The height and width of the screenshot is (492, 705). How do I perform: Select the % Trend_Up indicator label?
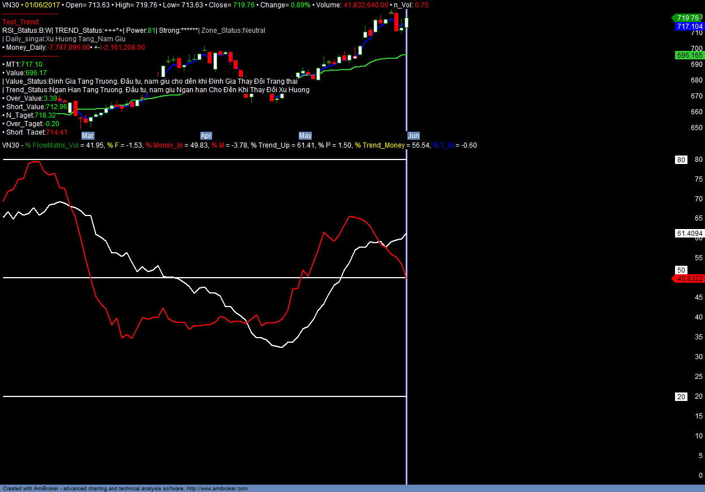point(270,145)
